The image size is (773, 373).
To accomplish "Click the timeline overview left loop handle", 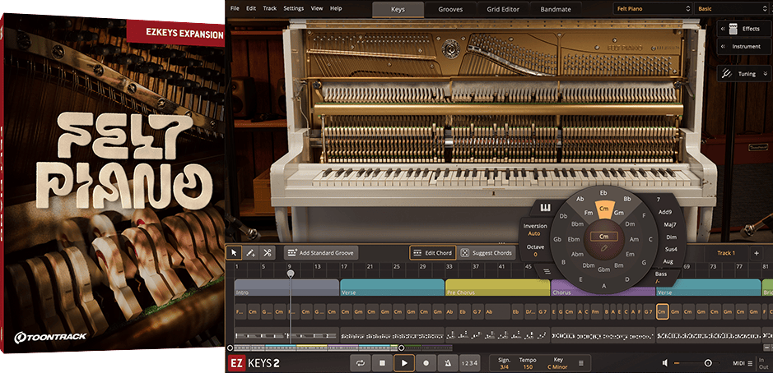I will tap(230, 348).
